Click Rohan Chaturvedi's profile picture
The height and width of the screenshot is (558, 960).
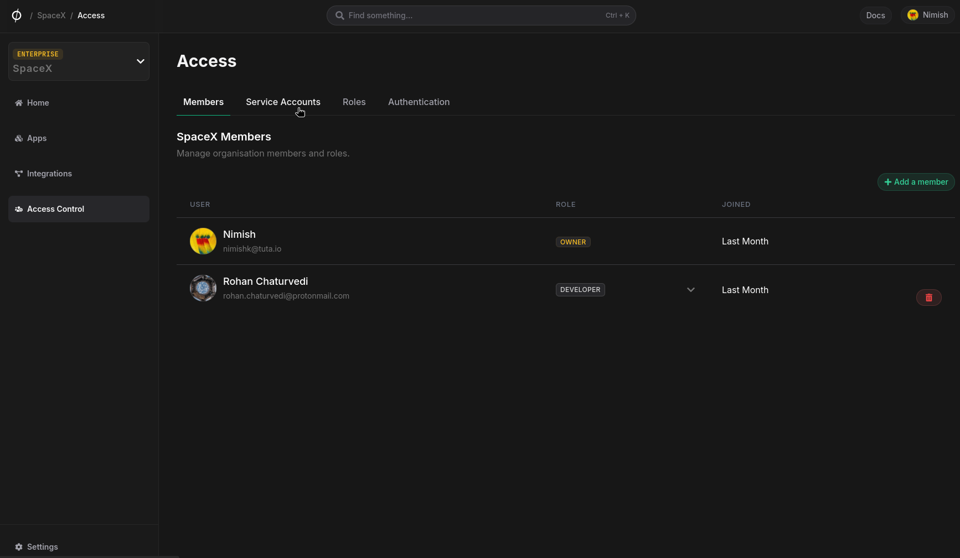[x=203, y=288]
